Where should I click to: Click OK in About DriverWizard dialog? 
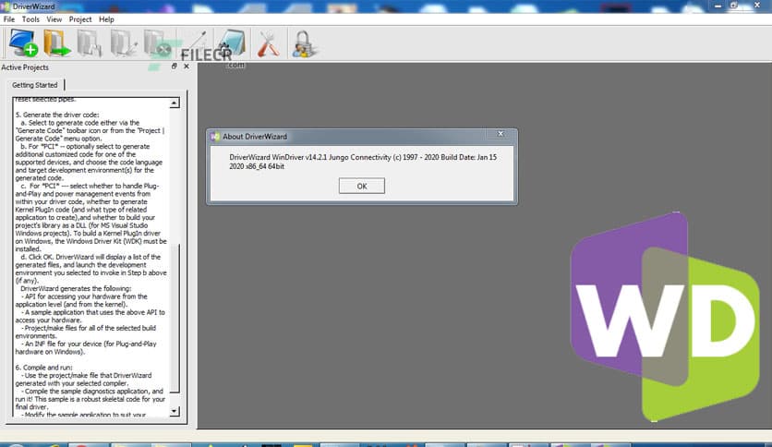(x=362, y=186)
